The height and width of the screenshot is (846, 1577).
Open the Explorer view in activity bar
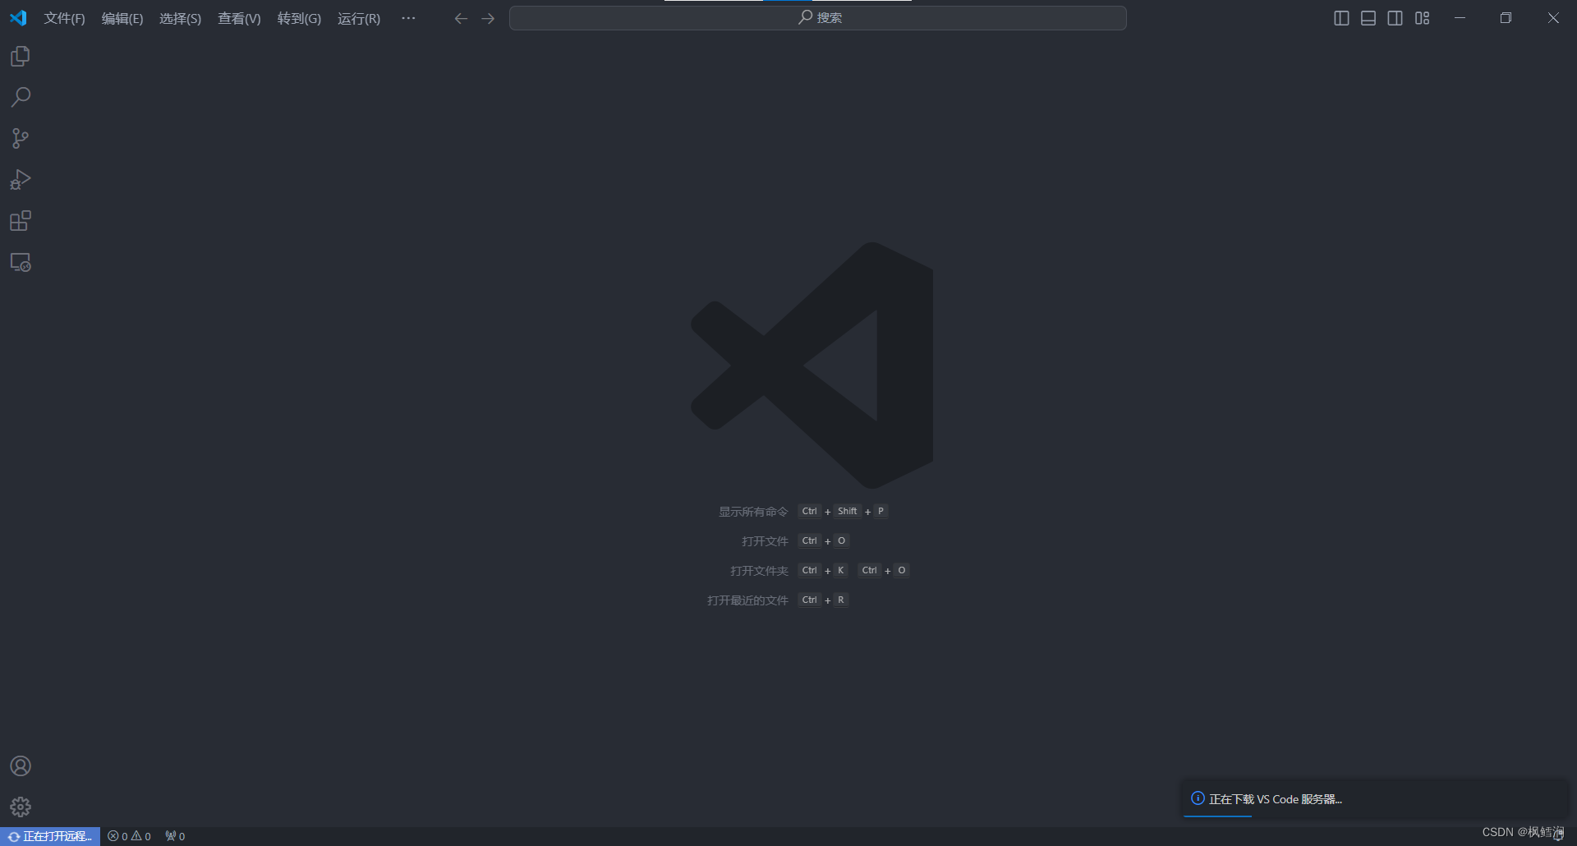pyautogui.click(x=21, y=57)
